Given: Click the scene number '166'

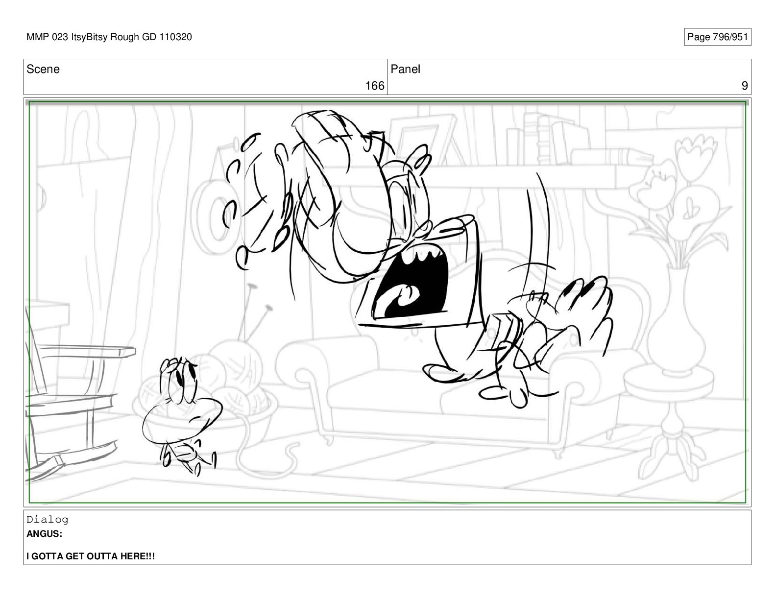Looking at the screenshot, I should (x=375, y=86).
